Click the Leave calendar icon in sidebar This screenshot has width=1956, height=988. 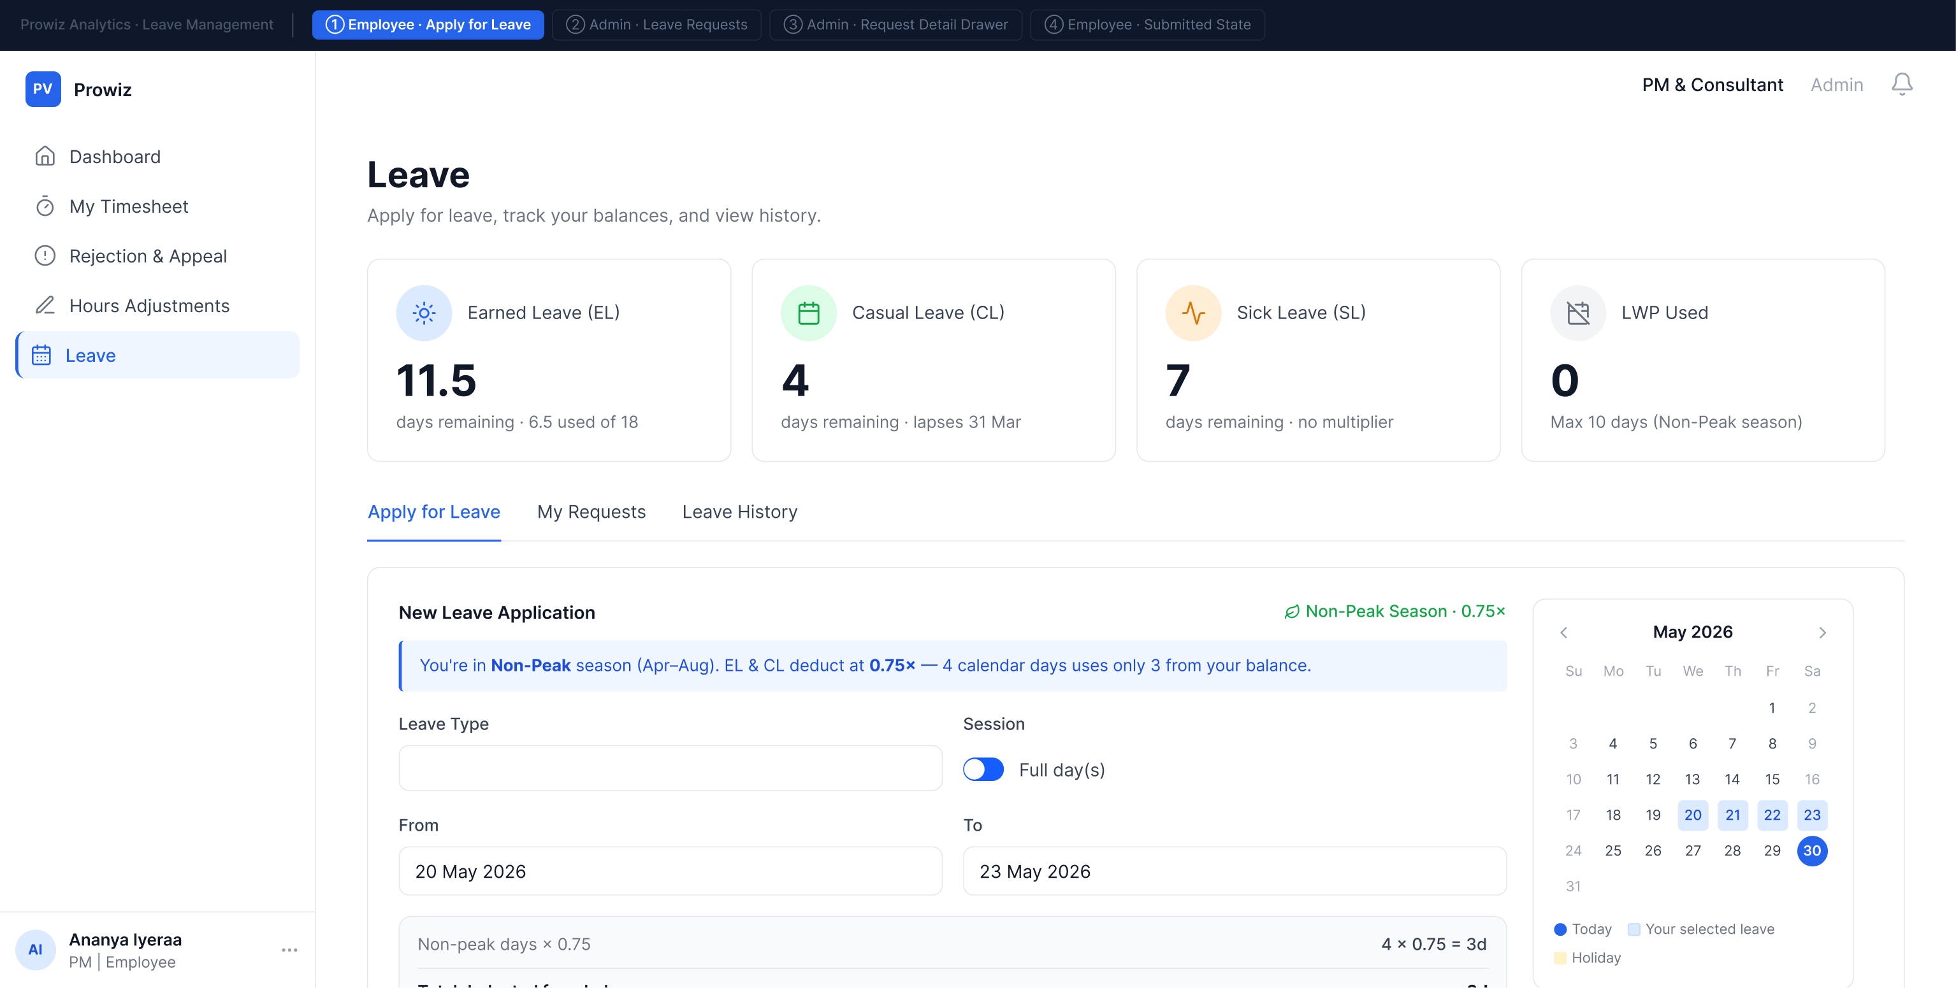coord(41,355)
